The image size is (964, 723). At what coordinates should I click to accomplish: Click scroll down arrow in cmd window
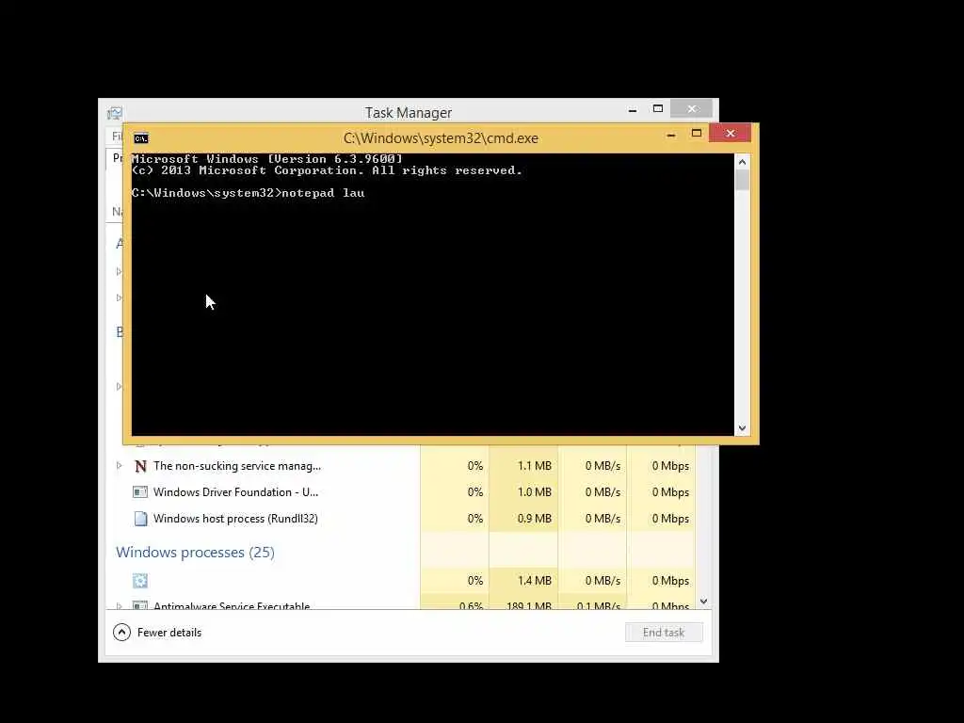pos(742,428)
